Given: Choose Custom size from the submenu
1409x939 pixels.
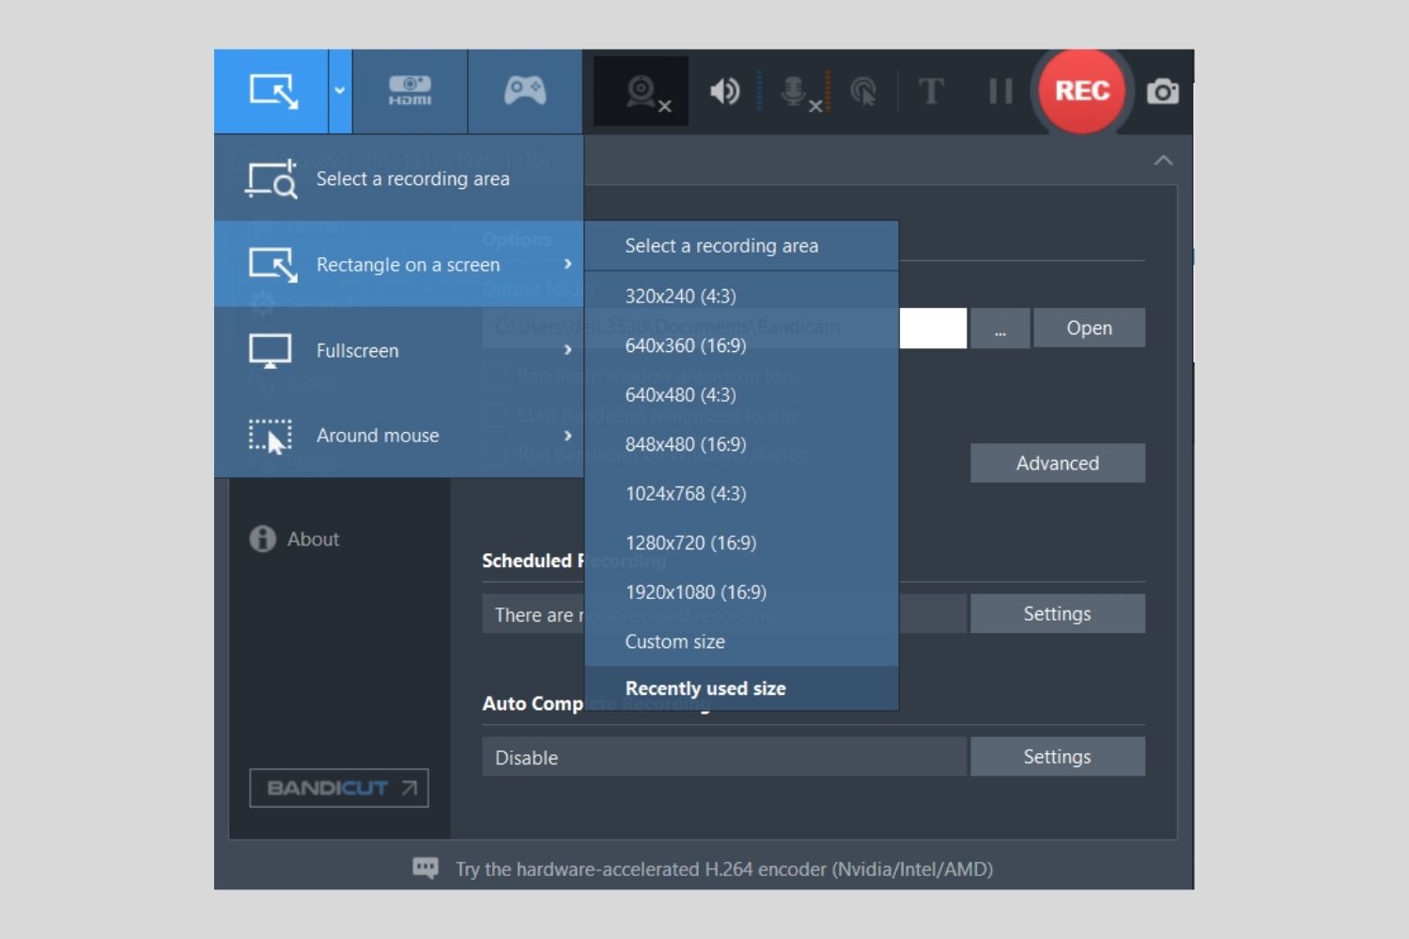Looking at the screenshot, I should tap(675, 642).
